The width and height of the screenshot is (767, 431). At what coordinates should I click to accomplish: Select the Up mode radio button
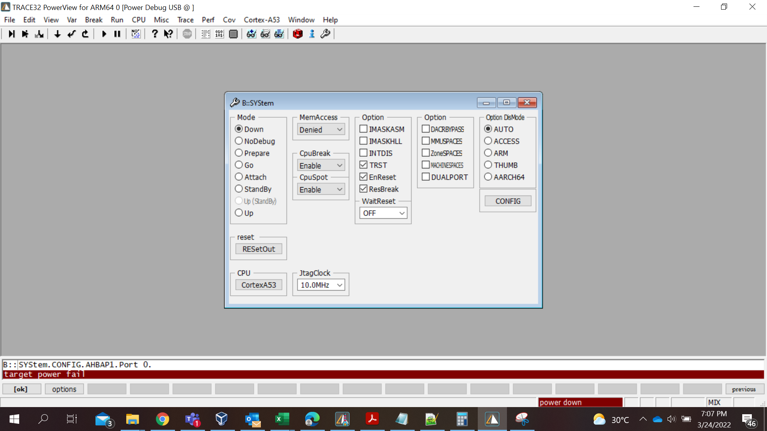239,213
